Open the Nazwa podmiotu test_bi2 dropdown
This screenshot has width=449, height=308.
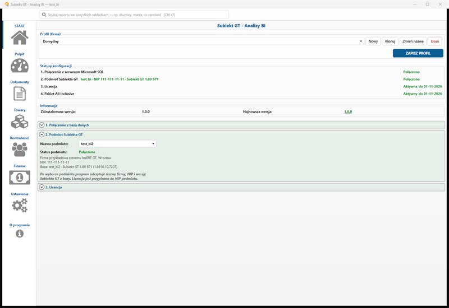117,144
